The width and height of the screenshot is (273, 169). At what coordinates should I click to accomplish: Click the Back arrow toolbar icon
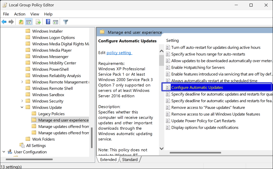point(4,22)
